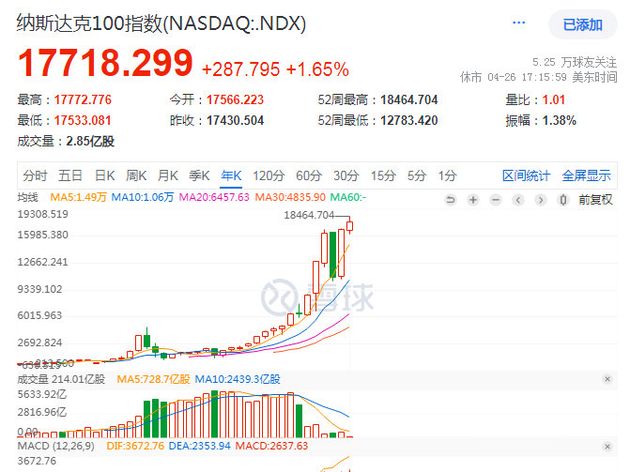Click the MA30:4835.90 label

tap(290, 197)
